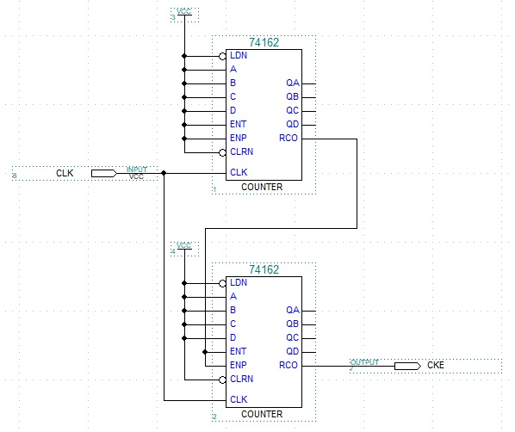Select the QA output of the upper counter
Viewport: 515px width, 432px height.
pyautogui.click(x=293, y=83)
